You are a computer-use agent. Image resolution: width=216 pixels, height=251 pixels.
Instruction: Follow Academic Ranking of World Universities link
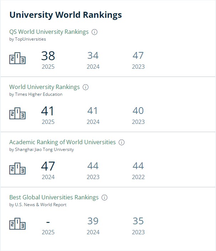tap(62, 142)
